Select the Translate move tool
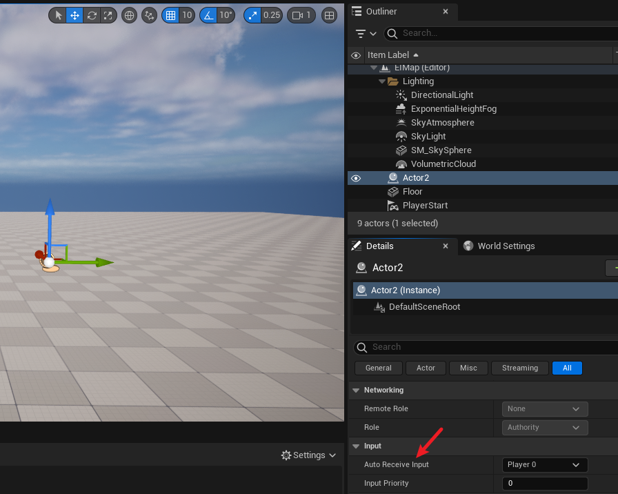Image resolution: width=618 pixels, height=494 pixels. (74, 15)
